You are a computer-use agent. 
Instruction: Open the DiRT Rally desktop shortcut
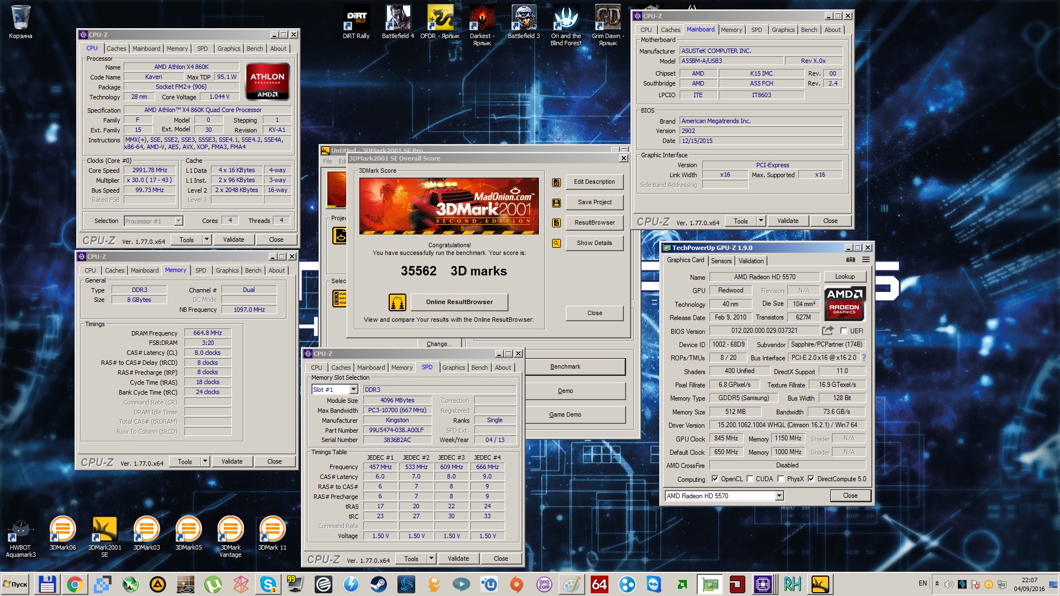point(356,22)
